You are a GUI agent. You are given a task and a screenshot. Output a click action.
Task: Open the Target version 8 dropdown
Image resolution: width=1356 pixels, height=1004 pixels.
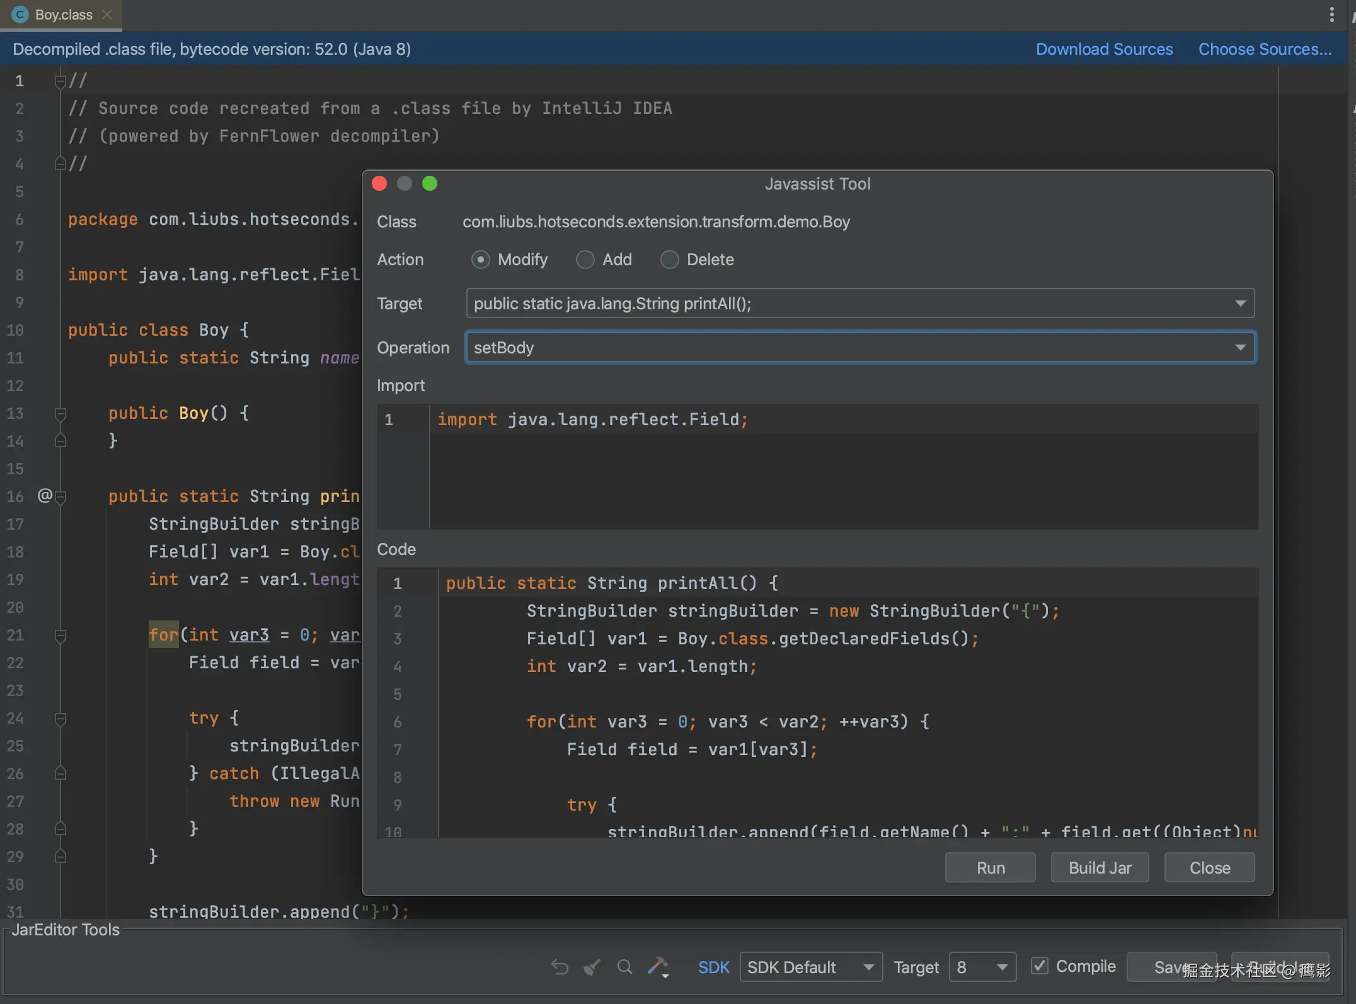[982, 967]
